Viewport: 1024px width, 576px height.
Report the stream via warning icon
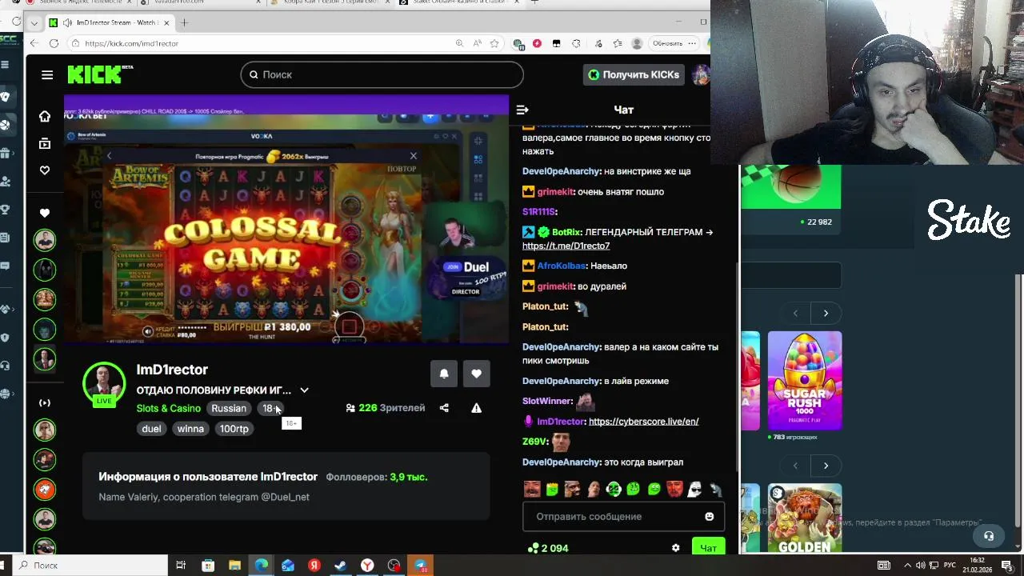[477, 408]
